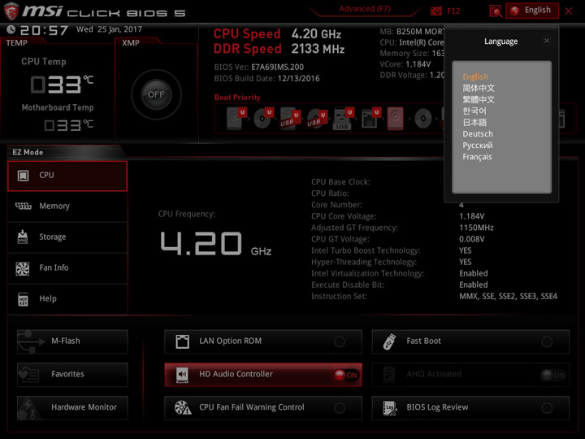585x439 pixels.
Task: Open the BIOS search magnifier icon
Action: 496,11
